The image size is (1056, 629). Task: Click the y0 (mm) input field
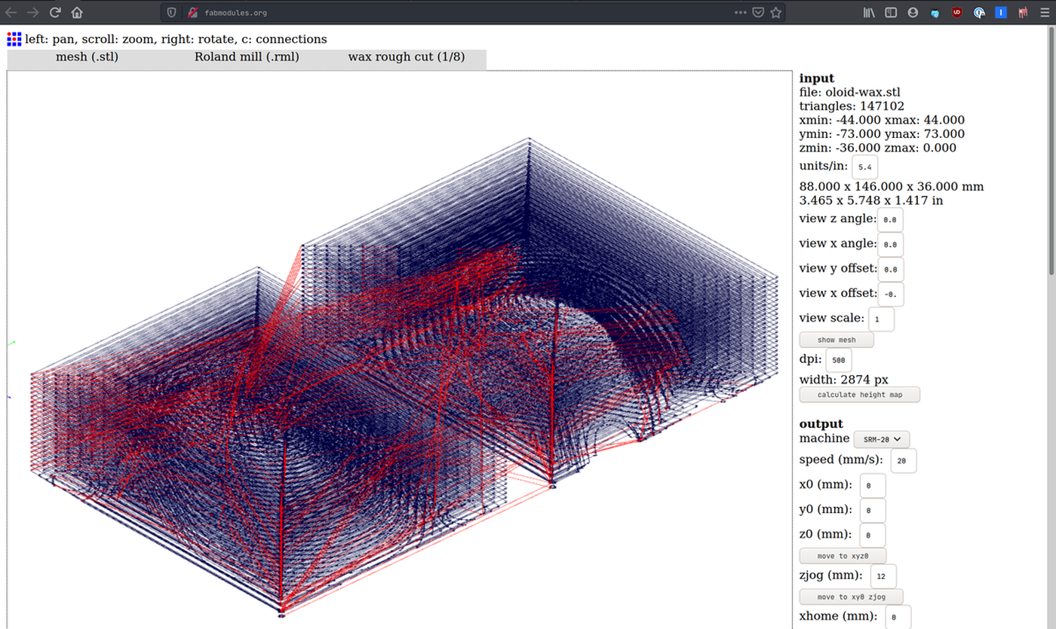point(872,510)
